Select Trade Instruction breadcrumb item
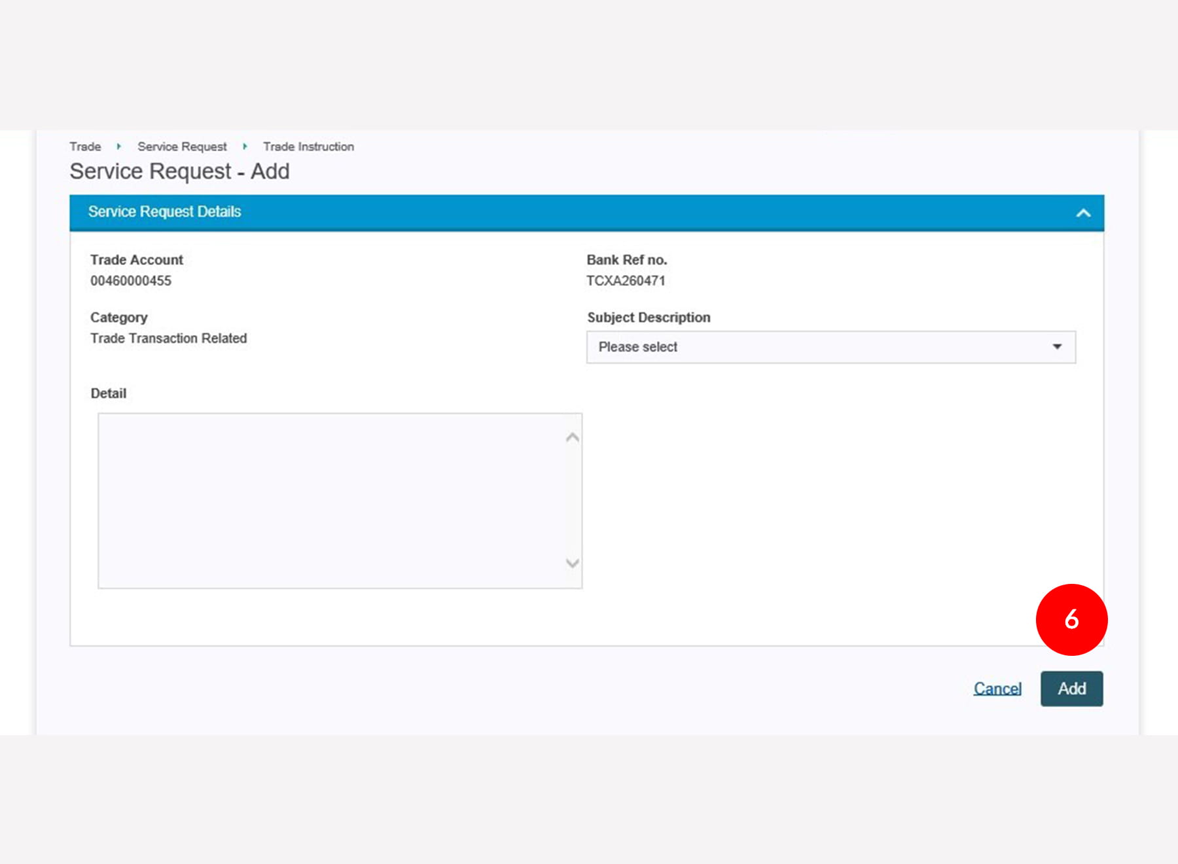Screen dimensions: 1178x864 [x=308, y=147]
